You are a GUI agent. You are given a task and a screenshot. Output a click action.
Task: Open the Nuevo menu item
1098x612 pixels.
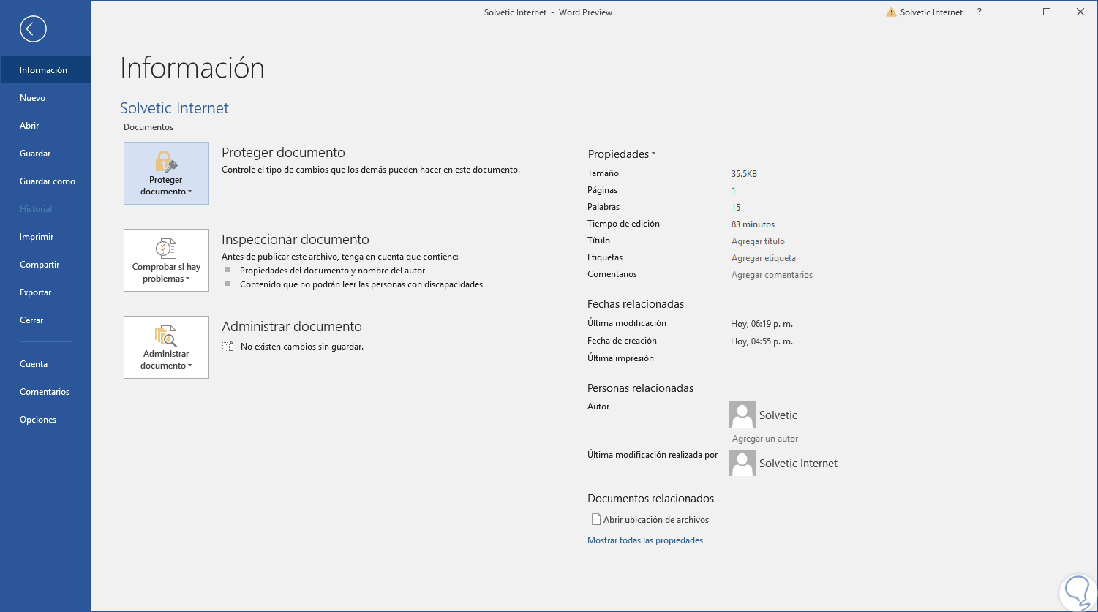point(45,98)
